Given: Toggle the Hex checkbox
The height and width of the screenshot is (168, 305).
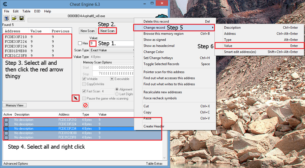Looking at the screenshot, I should pyautogui.click(x=80, y=43).
